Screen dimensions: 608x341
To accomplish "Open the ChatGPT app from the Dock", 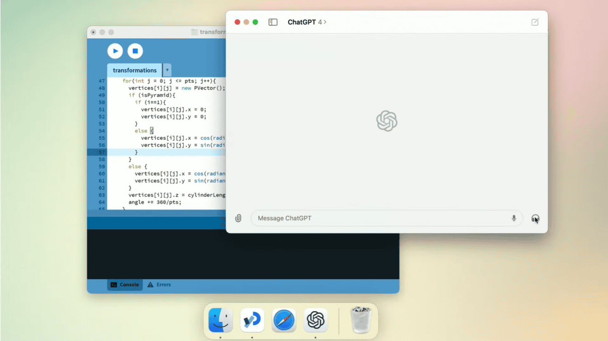I will pos(316,320).
